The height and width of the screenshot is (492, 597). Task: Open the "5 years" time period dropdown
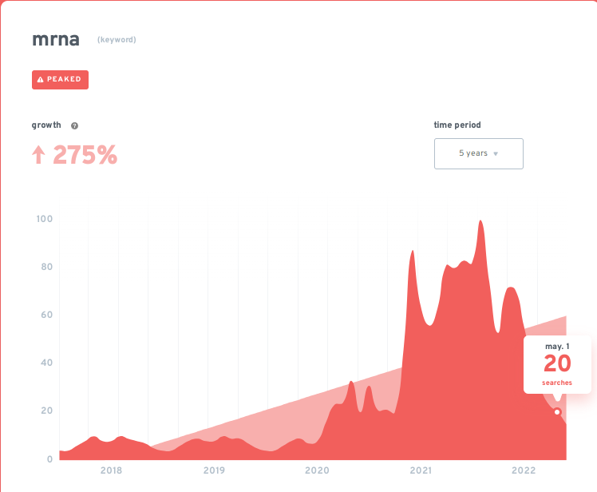coord(478,154)
